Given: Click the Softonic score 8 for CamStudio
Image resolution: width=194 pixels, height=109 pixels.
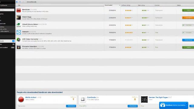Looking at the screenshot, I should 135,99.
